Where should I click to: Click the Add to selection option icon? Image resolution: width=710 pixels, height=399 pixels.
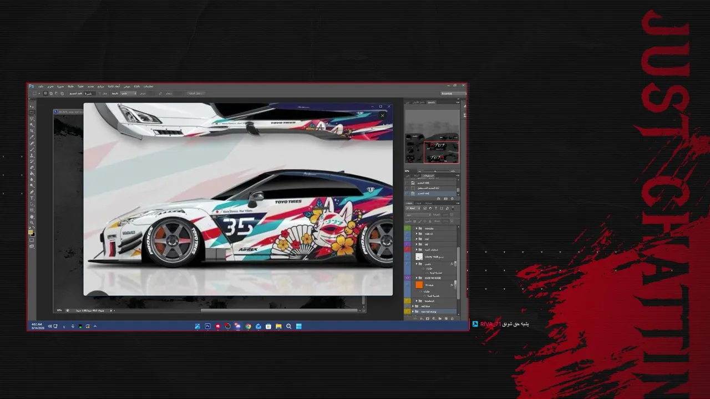pyautogui.click(x=50, y=93)
